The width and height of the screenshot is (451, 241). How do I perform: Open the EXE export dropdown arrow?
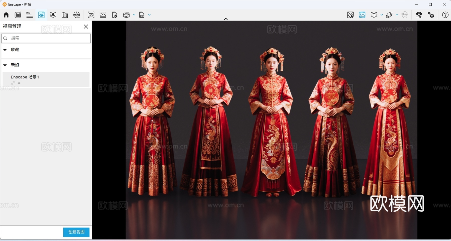coord(149,15)
